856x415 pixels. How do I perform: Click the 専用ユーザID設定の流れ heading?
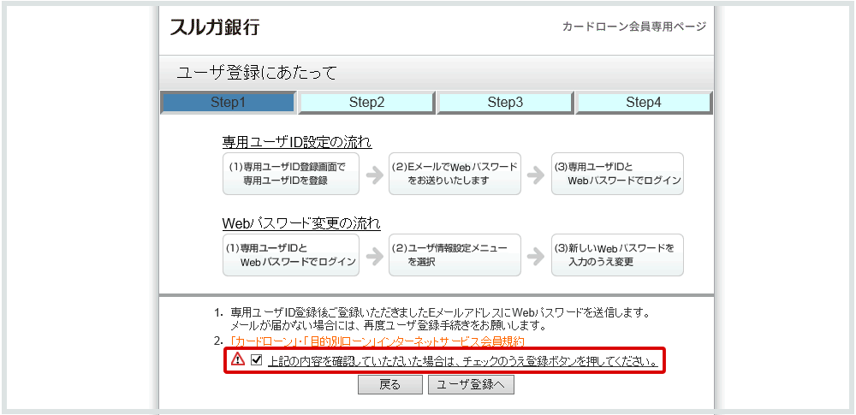point(297,143)
